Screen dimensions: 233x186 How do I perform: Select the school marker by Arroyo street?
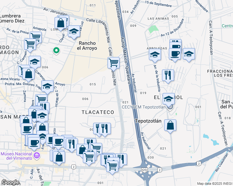47,87
